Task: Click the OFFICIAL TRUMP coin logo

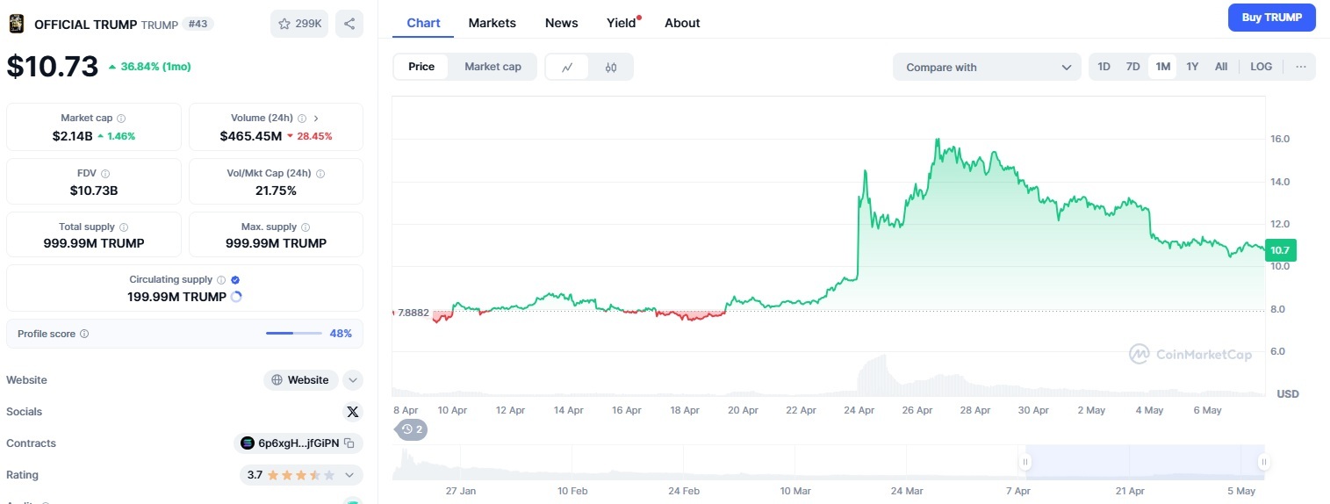Action: point(17,25)
